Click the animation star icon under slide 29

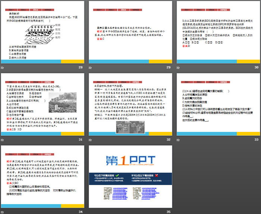90,68
